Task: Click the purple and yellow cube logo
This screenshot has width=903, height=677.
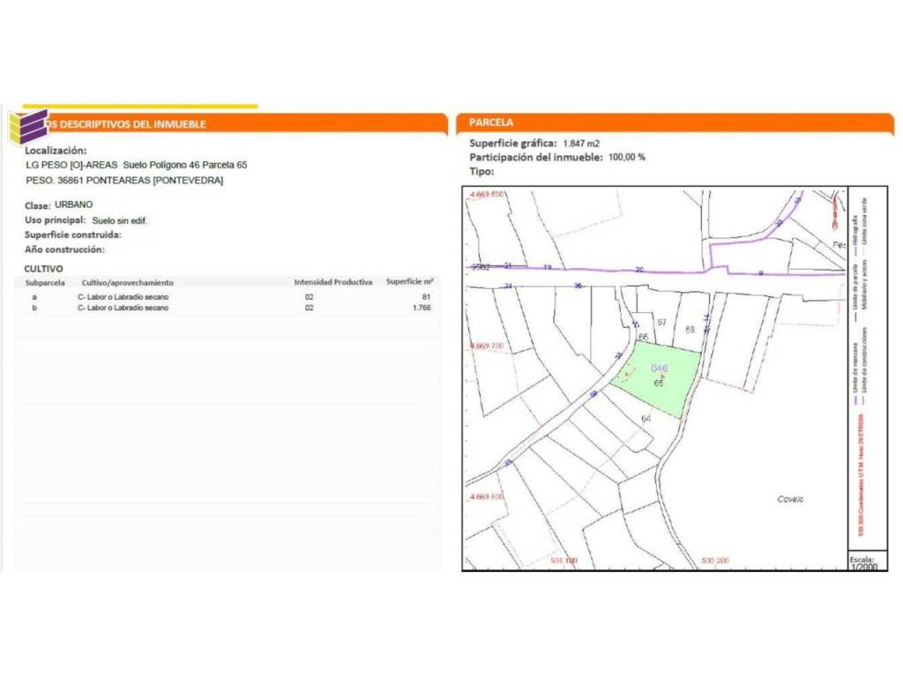Action: coord(27,126)
